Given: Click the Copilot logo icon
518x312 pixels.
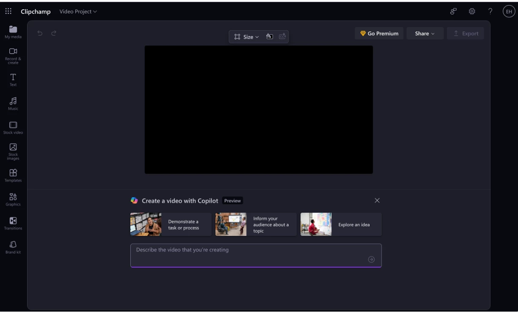Looking at the screenshot, I should point(134,200).
